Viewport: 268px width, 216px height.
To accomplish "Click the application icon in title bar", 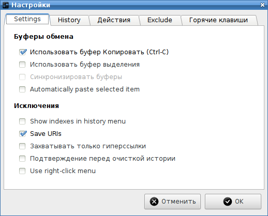I will pos(6,5).
